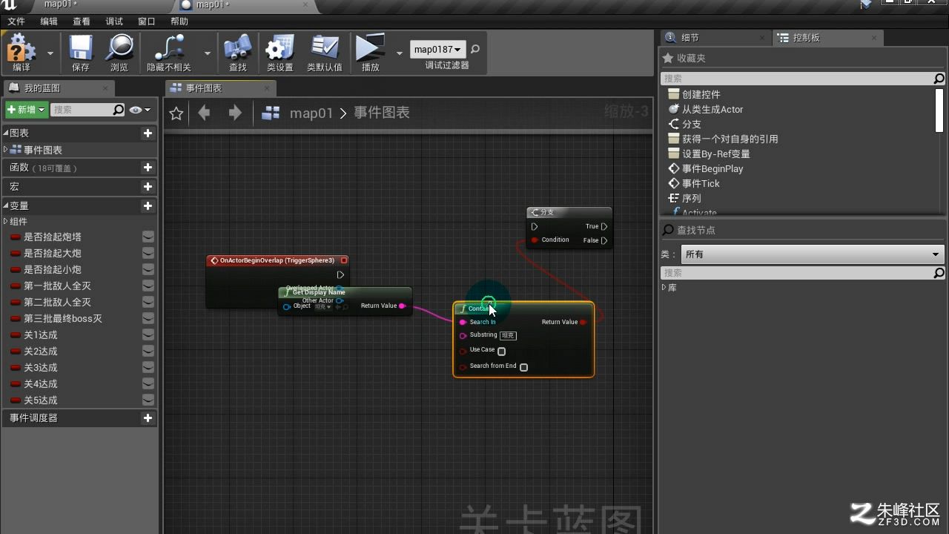Open the 类 所有 class dropdown

[812, 254]
